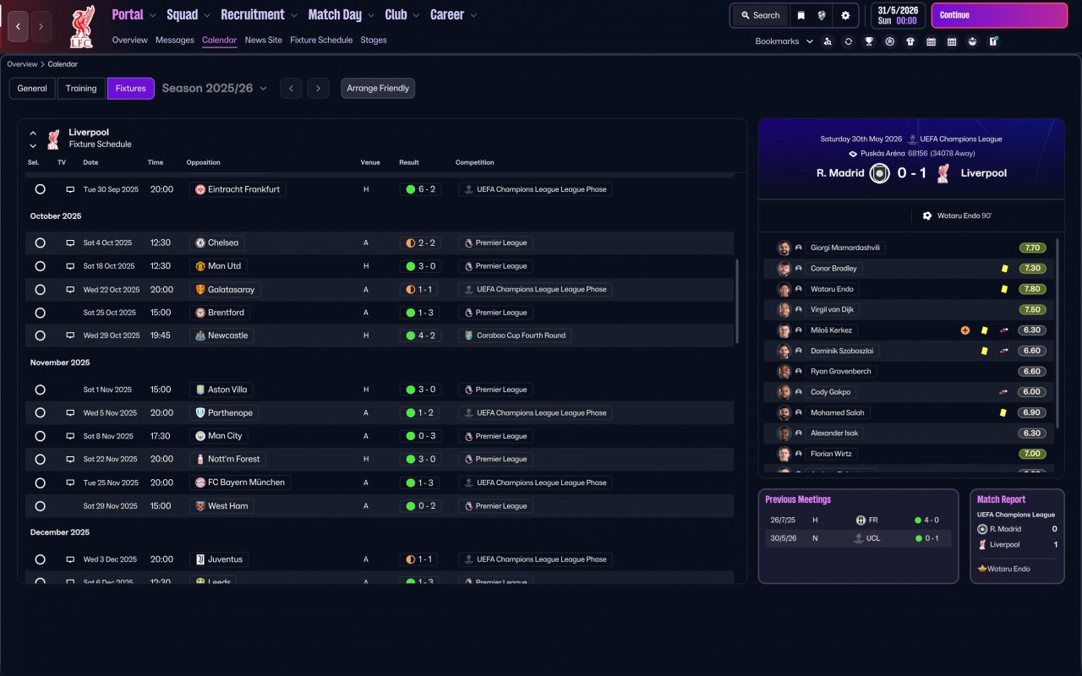Open the News Site tab
The image size is (1082, 676).
tap(264, 41)
